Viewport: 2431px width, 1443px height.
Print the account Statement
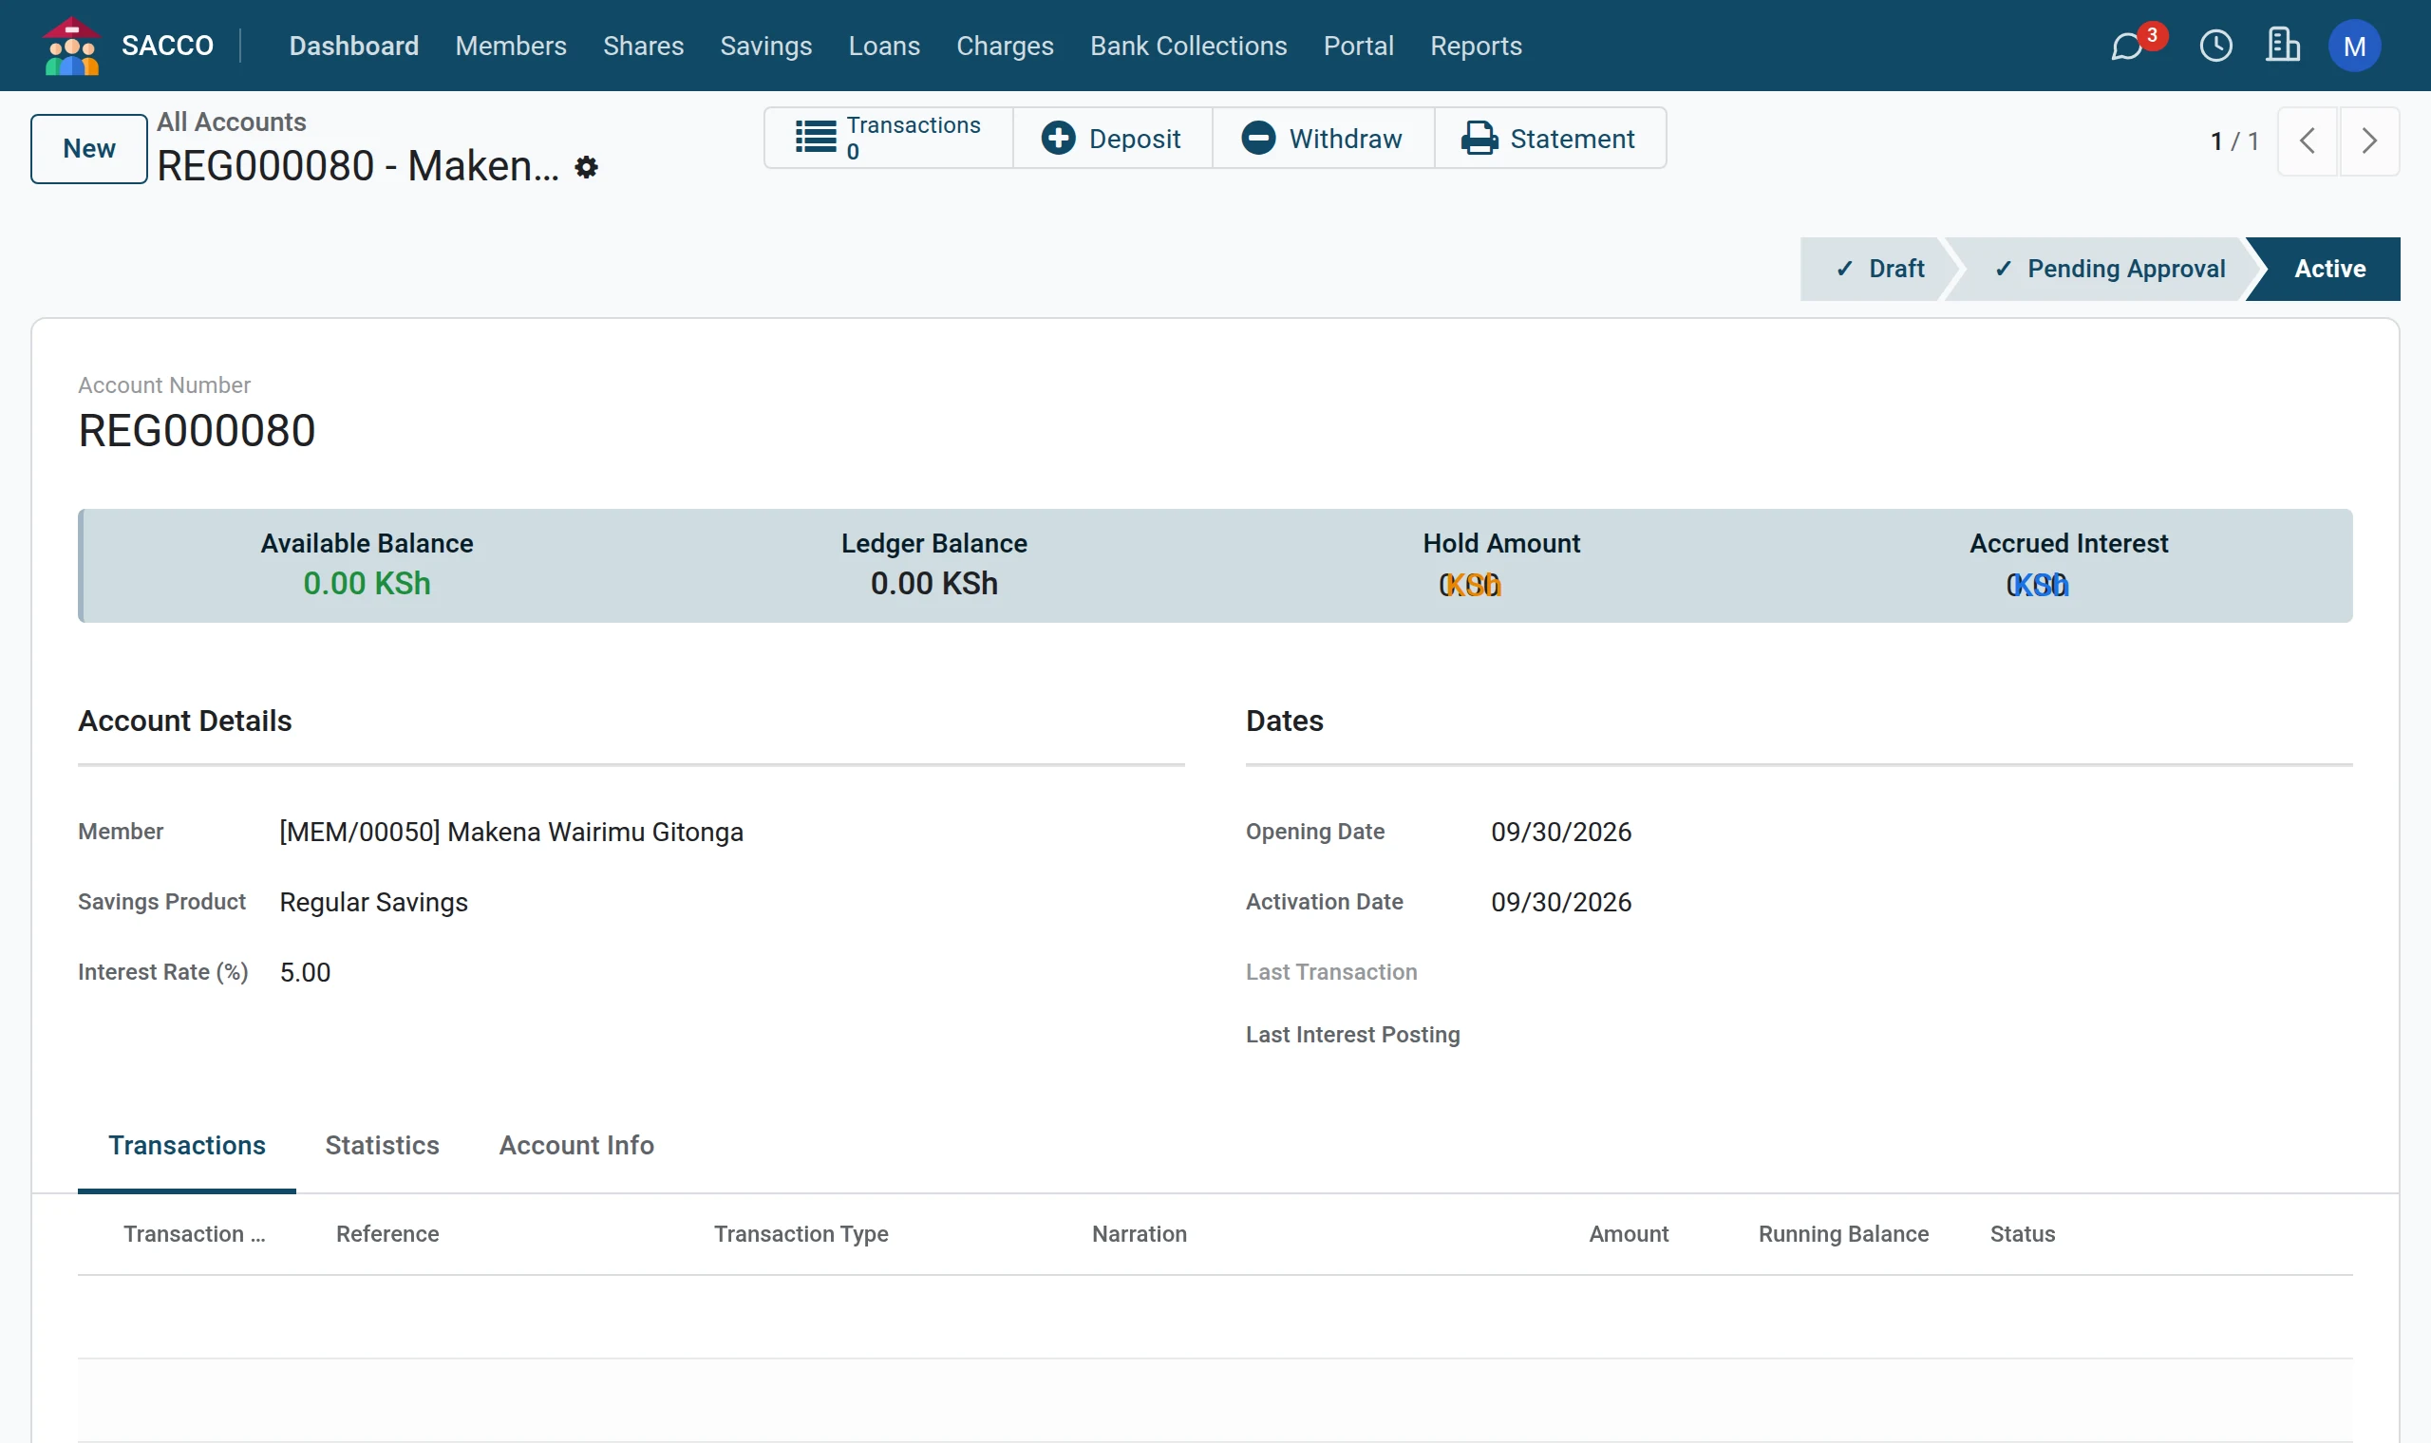coord(1550,138)
